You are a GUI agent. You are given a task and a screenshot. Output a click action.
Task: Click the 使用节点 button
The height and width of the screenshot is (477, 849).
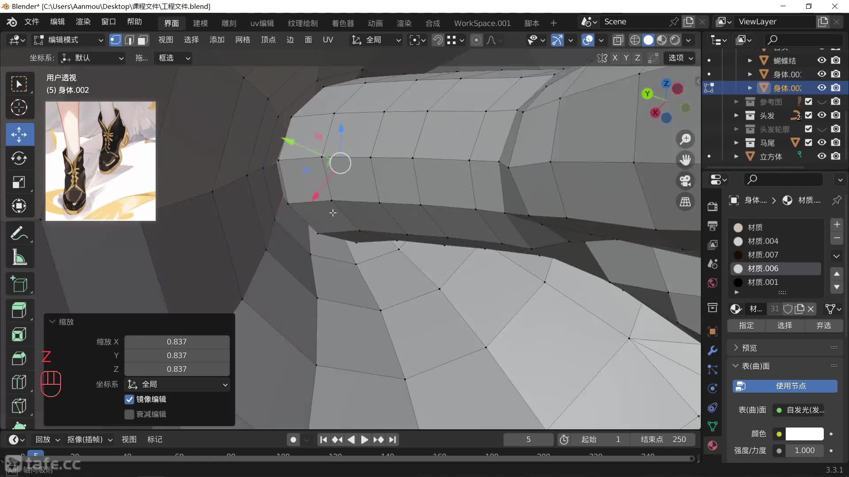(x=785, y=386)
